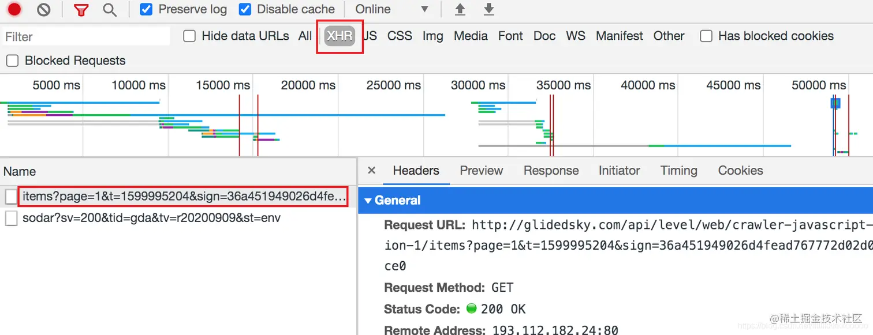
Task: Switch to the Headers tab
Action: tap(416, 171)
